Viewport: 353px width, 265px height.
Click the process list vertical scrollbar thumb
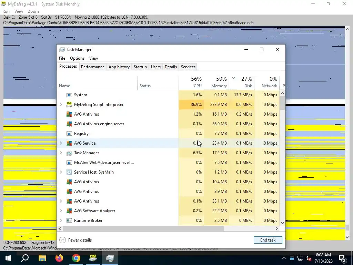[283, 103]
